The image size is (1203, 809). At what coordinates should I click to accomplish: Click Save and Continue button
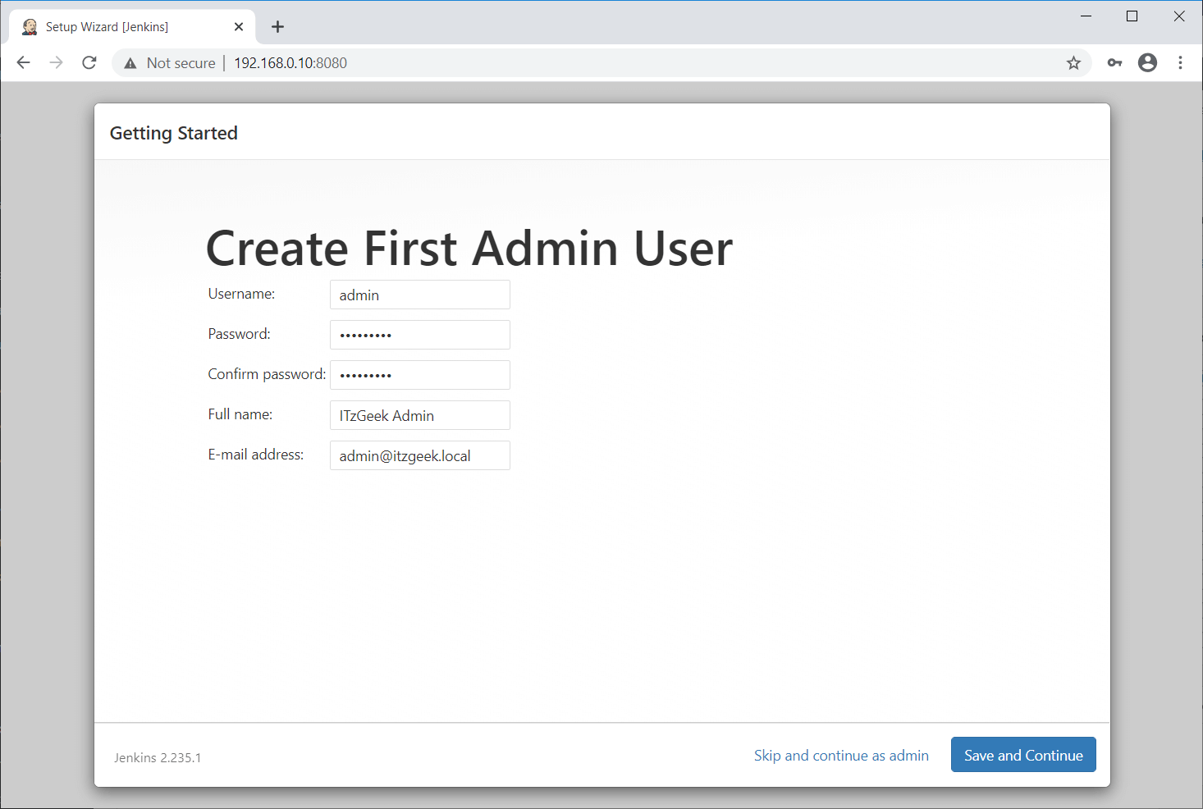(x=1023, y=755)
